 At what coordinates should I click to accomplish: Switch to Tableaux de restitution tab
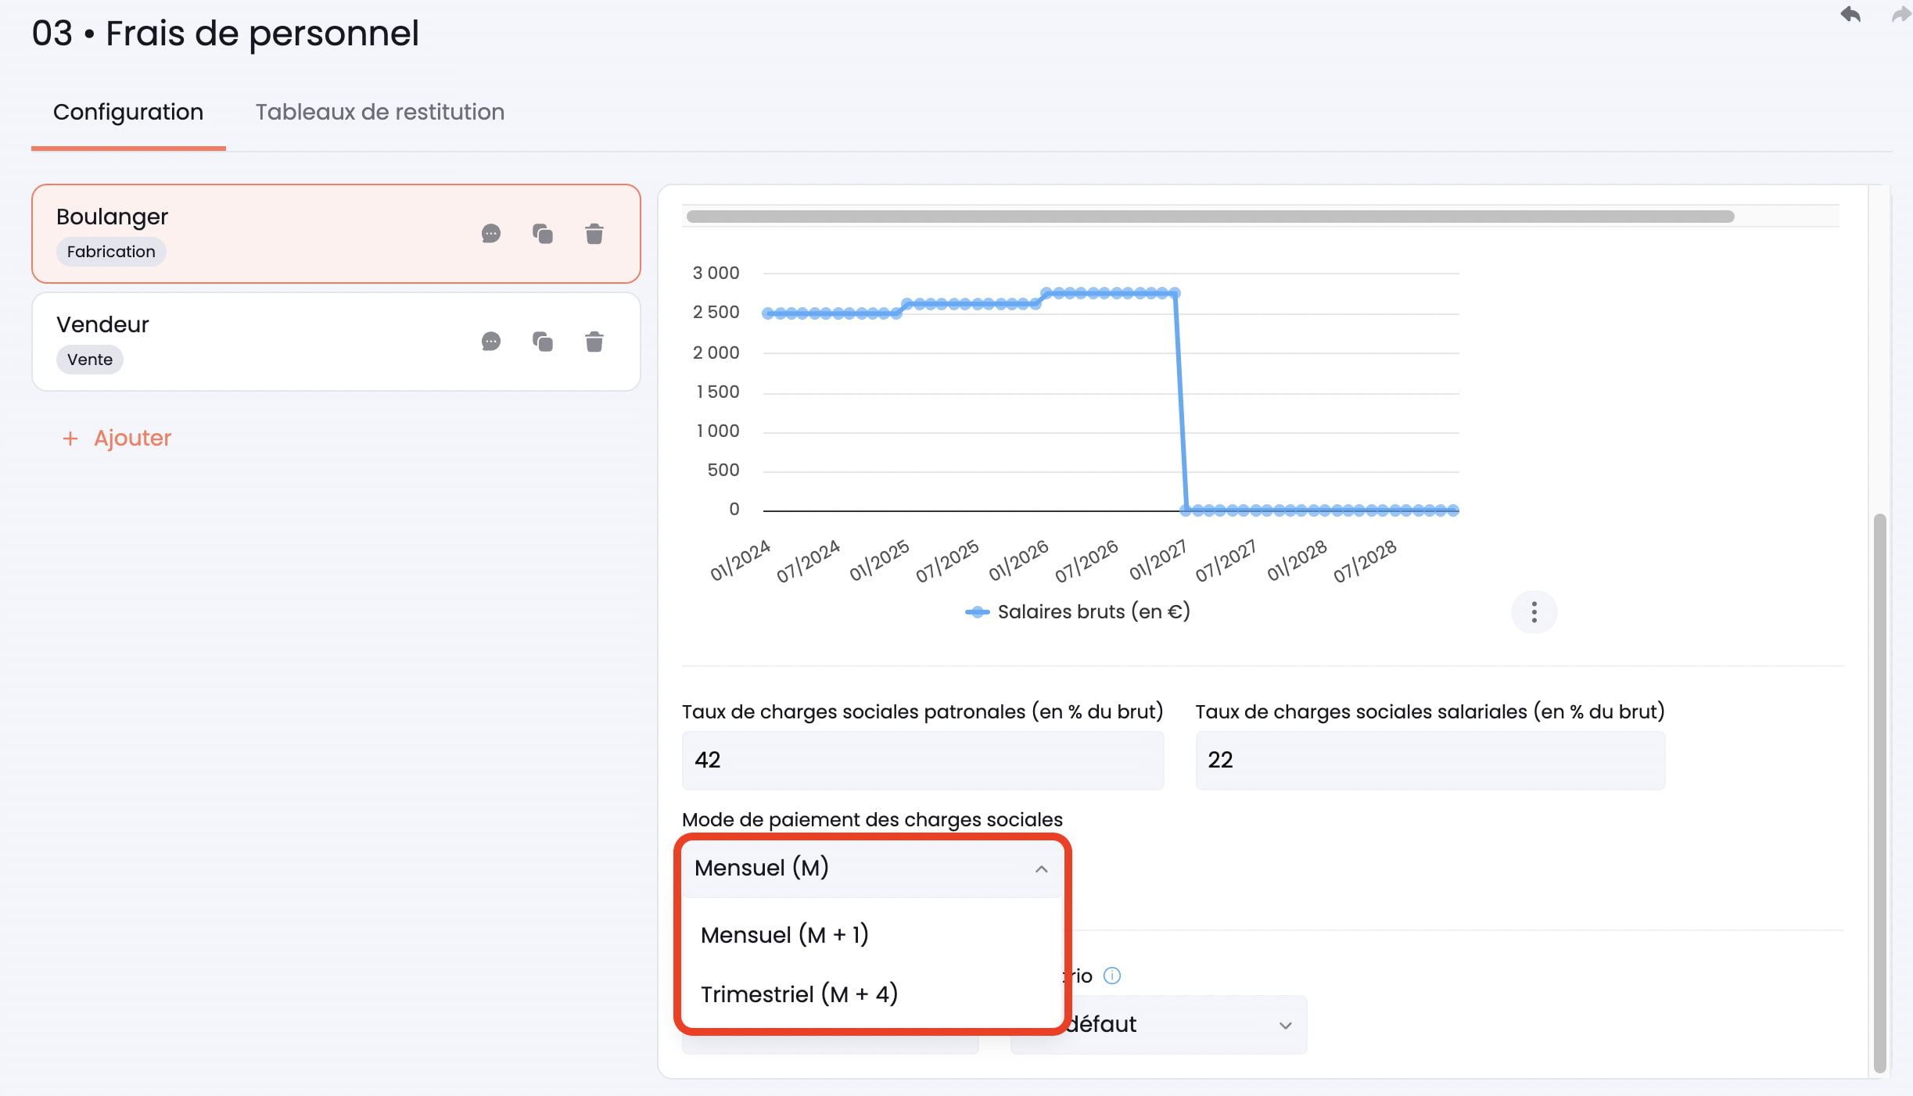[380, 113]
